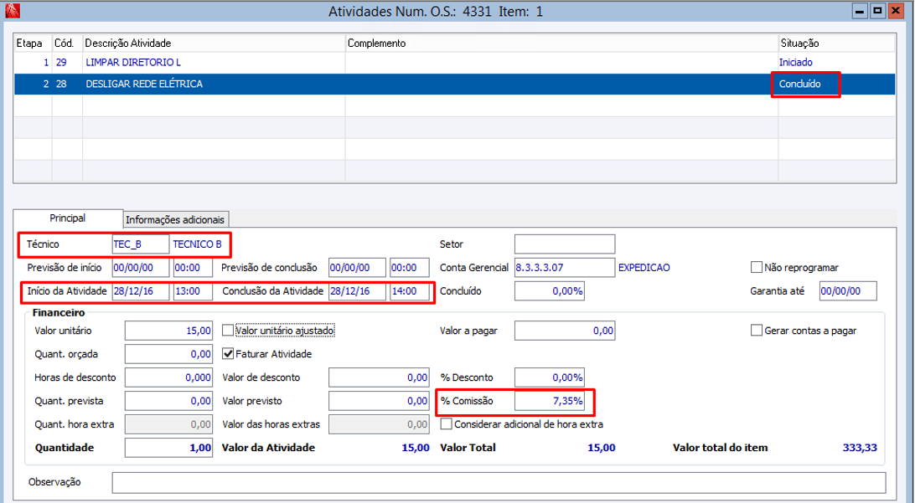Maximize the Atividades window
Screen dimensions: 915x503
pyautogui.click(x=877, y=11)
